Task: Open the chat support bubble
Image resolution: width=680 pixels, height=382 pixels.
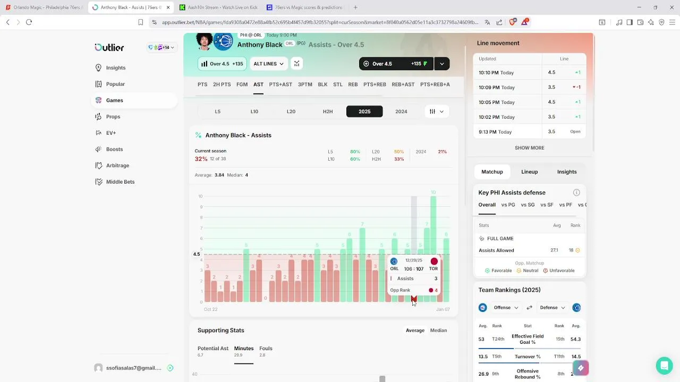Action: (x=664, y=366)
